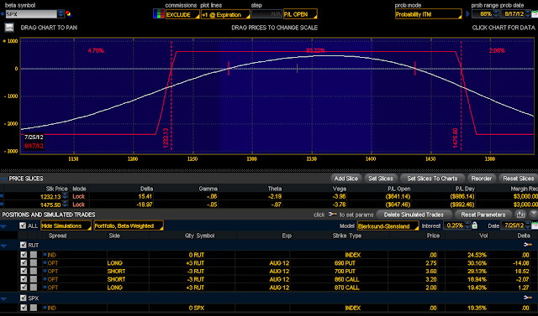Click the symbol link icon beside SPX field

69,14
